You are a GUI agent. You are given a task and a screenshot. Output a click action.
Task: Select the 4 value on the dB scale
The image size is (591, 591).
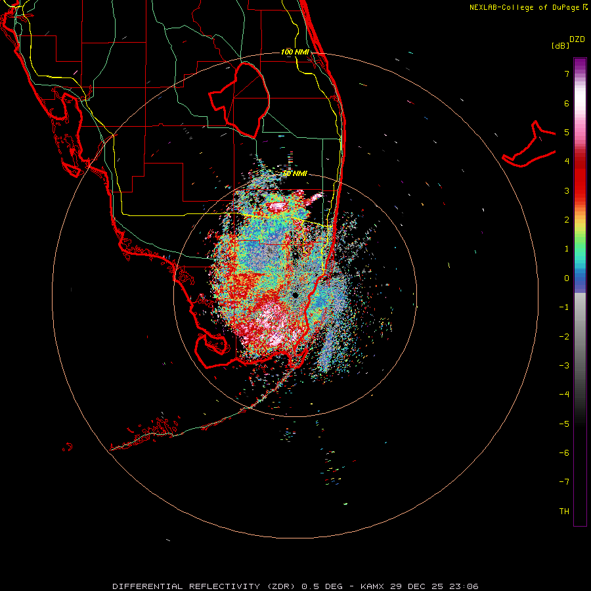coord(567,162)
